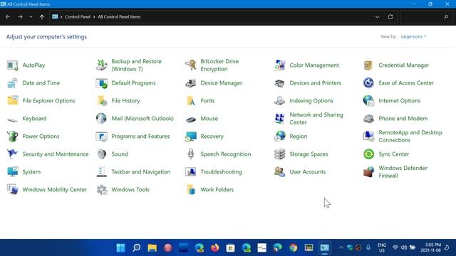Viewport: 456px width, 256px height.
Task: Go up one level arrow
Action: tap(42, 17)
